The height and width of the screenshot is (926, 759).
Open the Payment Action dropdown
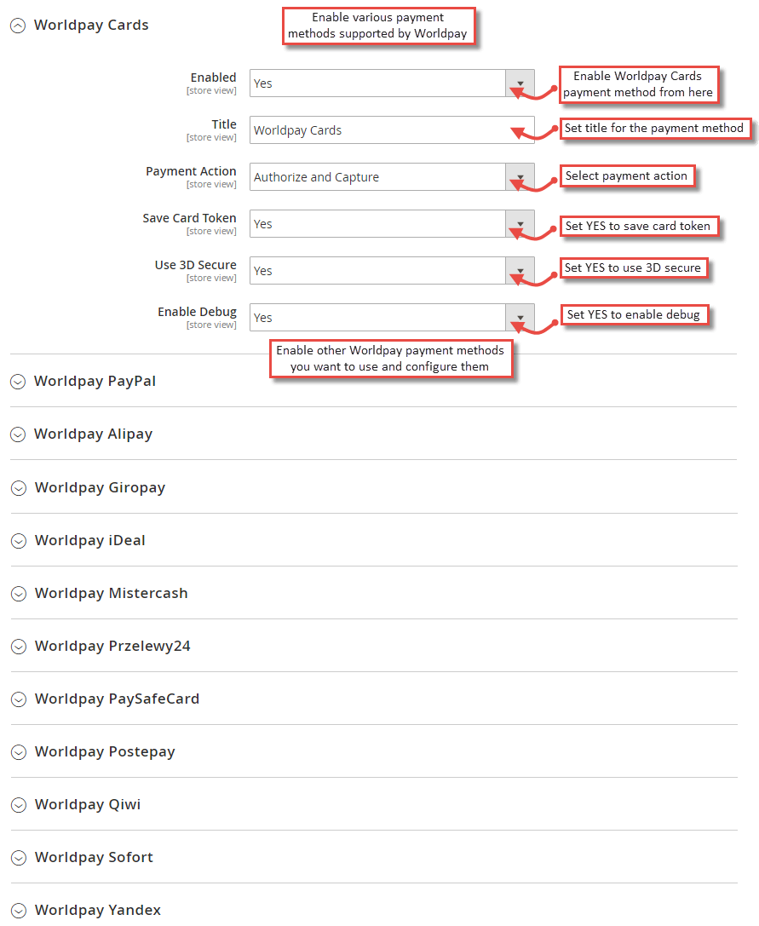[392, 177]
